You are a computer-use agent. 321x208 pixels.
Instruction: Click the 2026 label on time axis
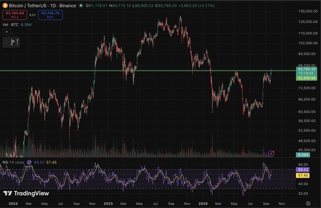coord(203,204)
